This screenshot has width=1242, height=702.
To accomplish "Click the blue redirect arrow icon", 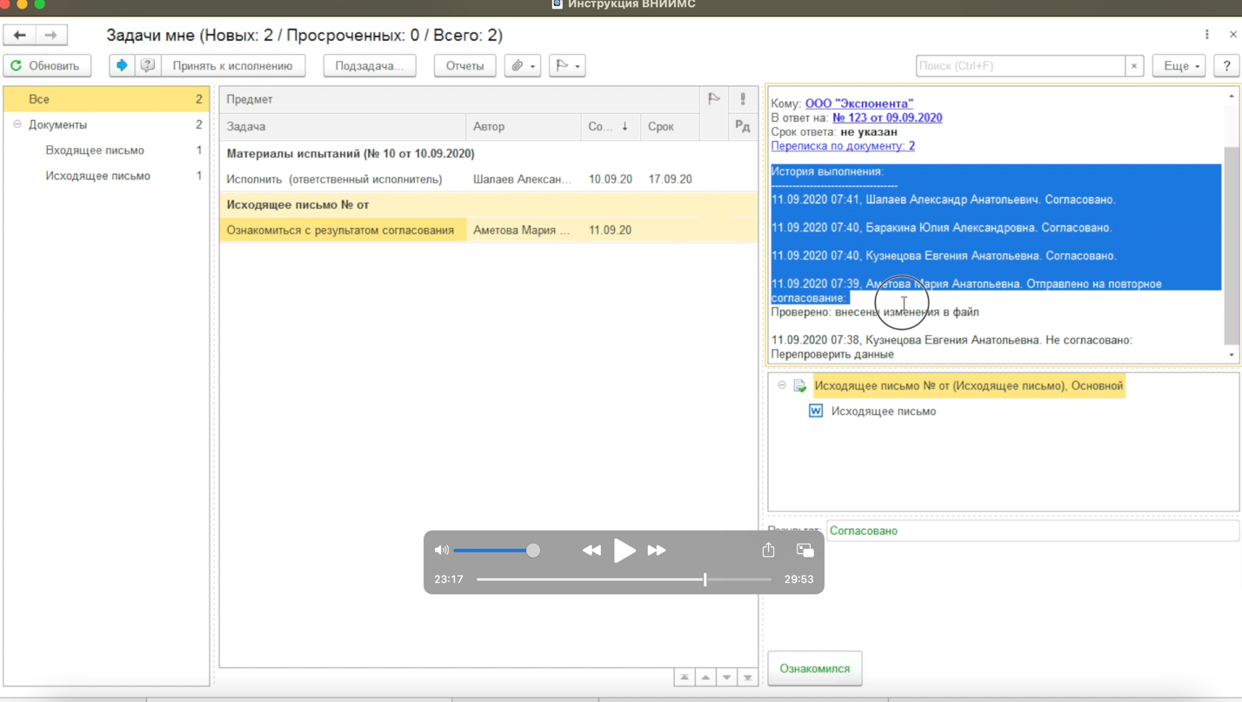I will pyautogui.click(x=122, y=65).
